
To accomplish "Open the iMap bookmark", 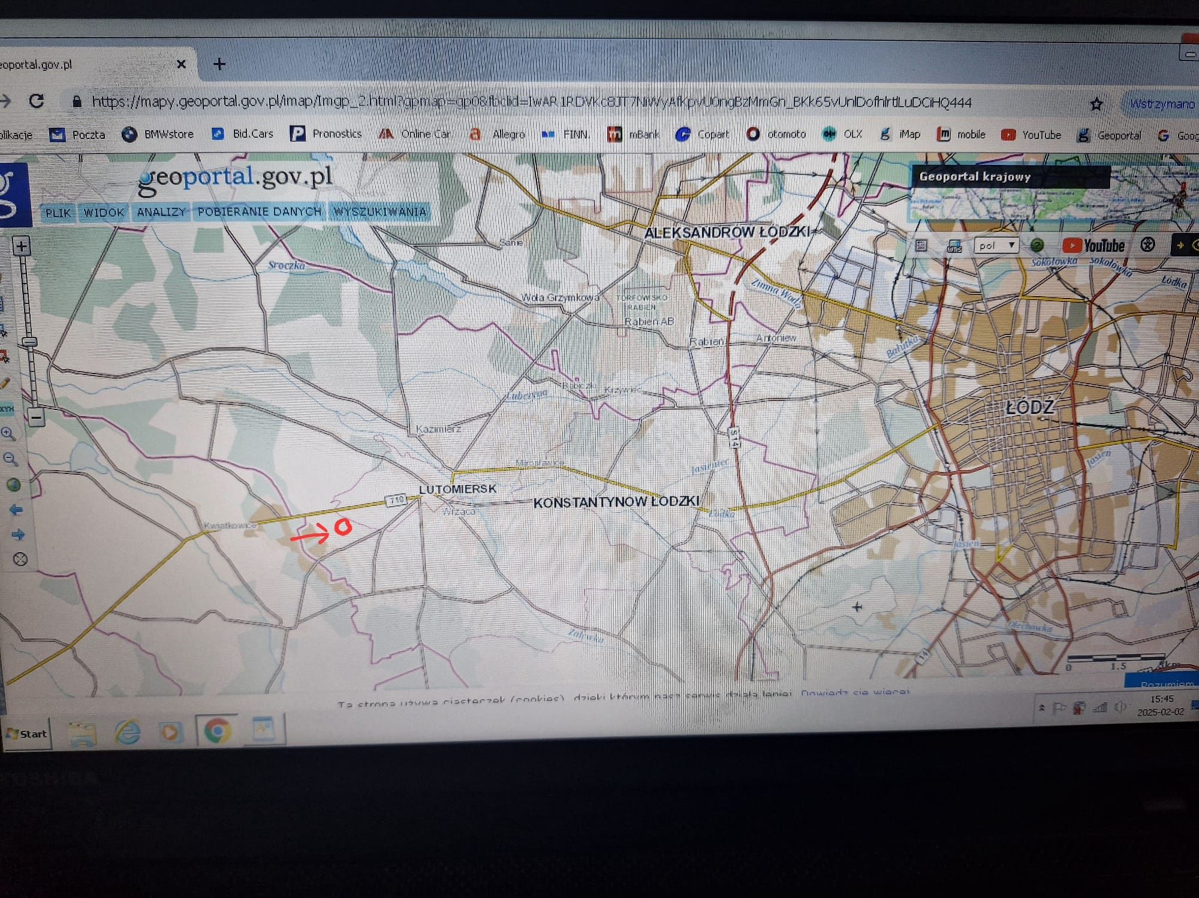I will (900, 134).
